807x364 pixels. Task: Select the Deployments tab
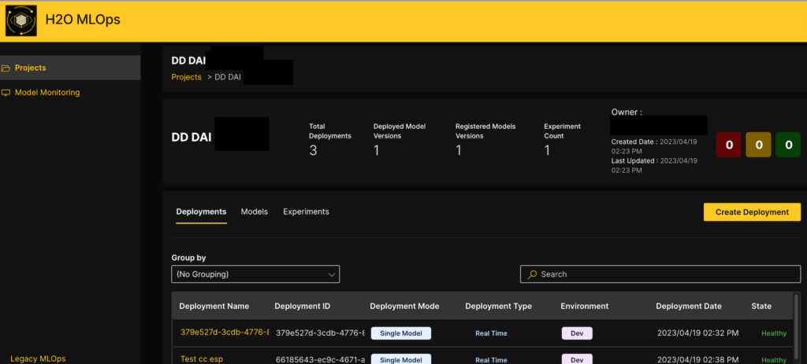click(x=201, y=211)
